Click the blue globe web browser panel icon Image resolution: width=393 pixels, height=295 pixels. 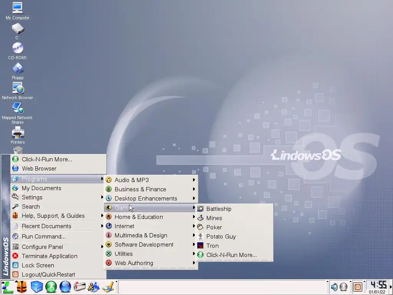click(x=65, y=287)
